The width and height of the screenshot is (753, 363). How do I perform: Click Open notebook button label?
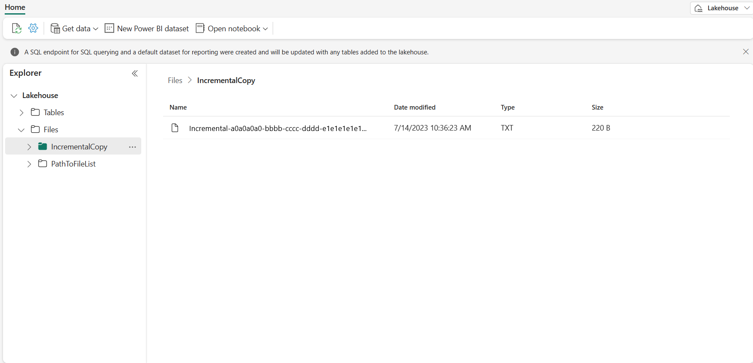(234, 29)
